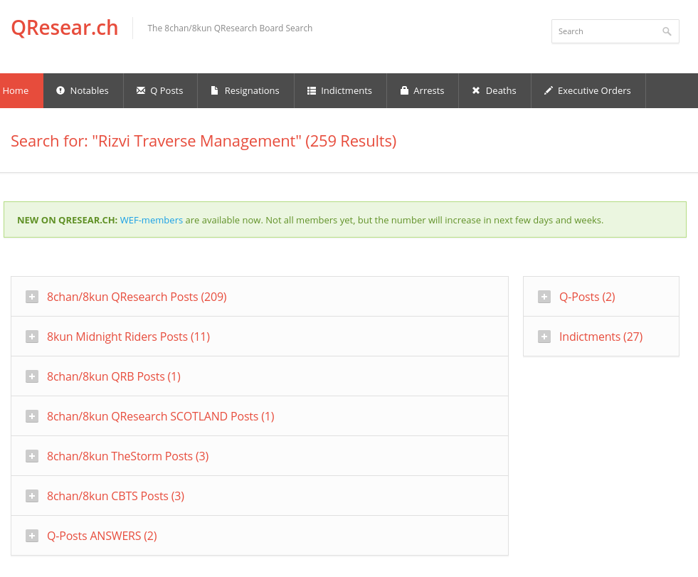Click the Deaths X icon

(476, 90)
